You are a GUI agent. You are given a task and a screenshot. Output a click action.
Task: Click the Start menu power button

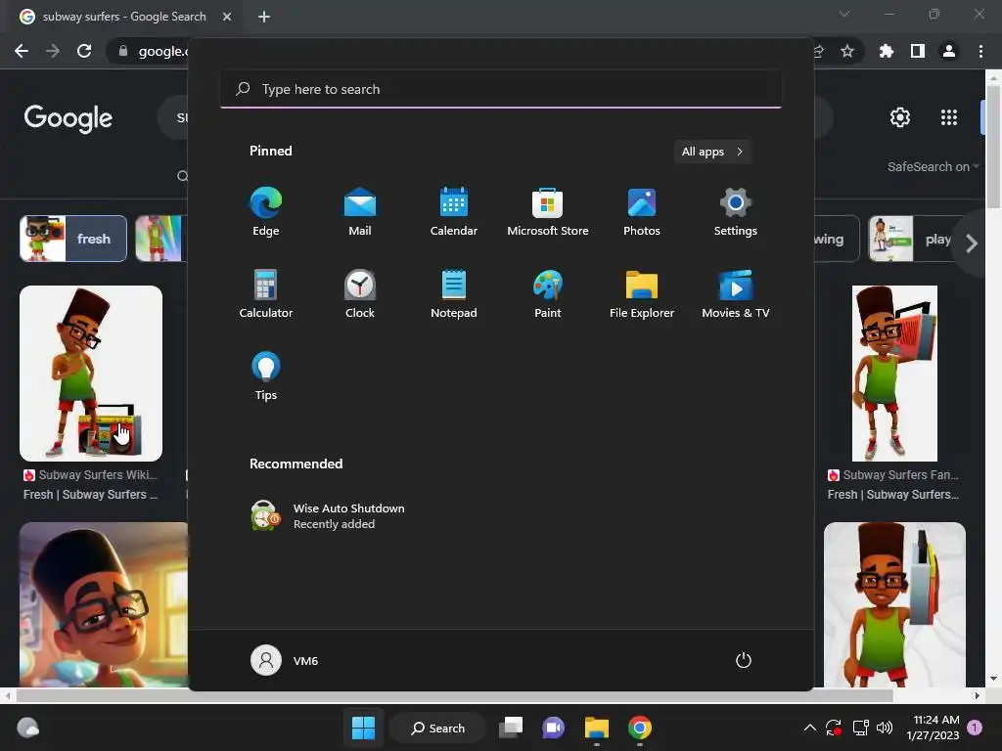coord(744,660)
